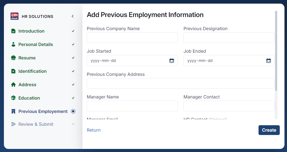Click the Return link
The height and width of the screenshot is (152, 287).
point(94,130)
